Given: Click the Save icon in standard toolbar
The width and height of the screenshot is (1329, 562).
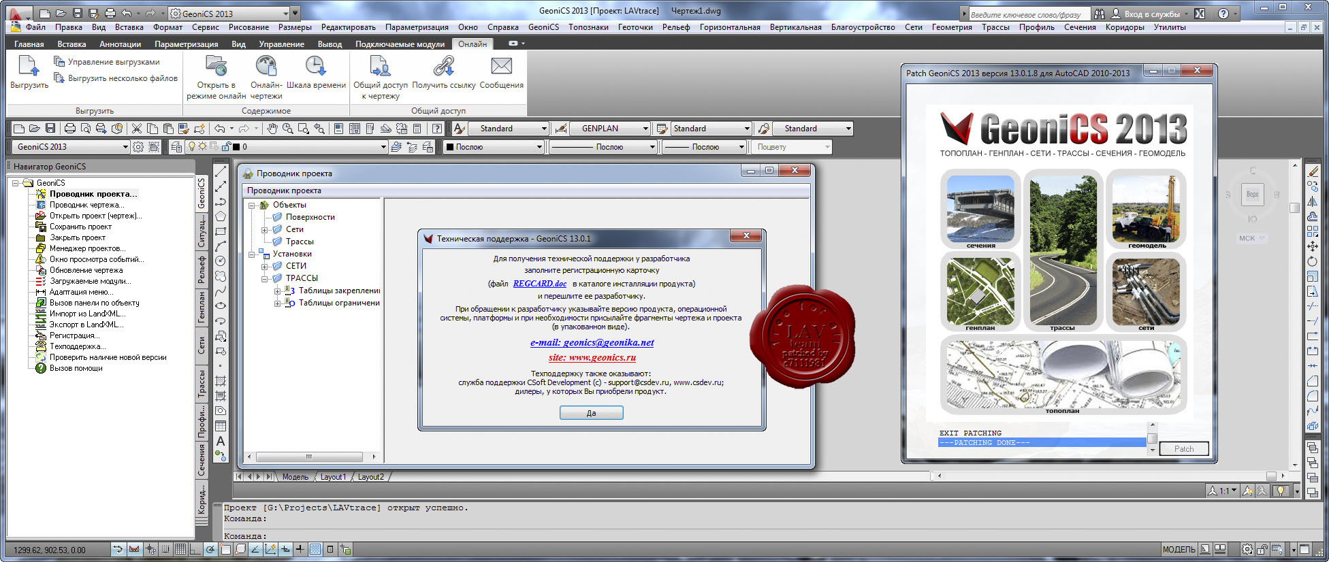Looking at the screenshot, I should [x=50, y=128].
